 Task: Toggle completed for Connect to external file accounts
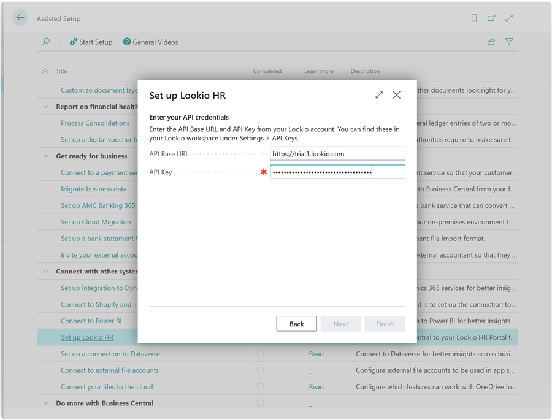[260, 370]
